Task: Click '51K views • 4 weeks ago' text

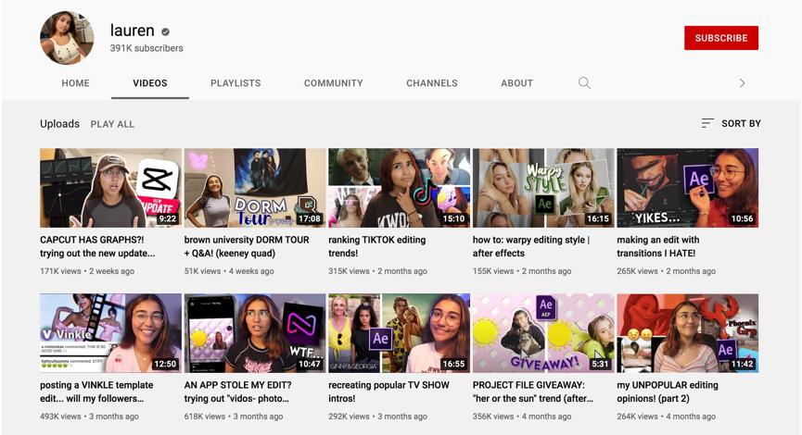Action: pos(229,271)
